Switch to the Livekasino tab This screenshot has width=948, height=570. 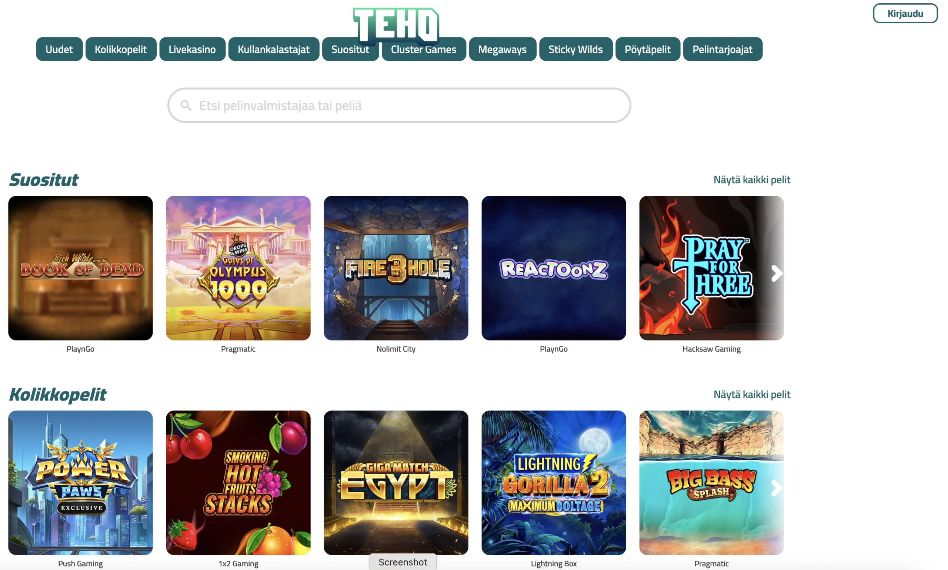(192, 49)
